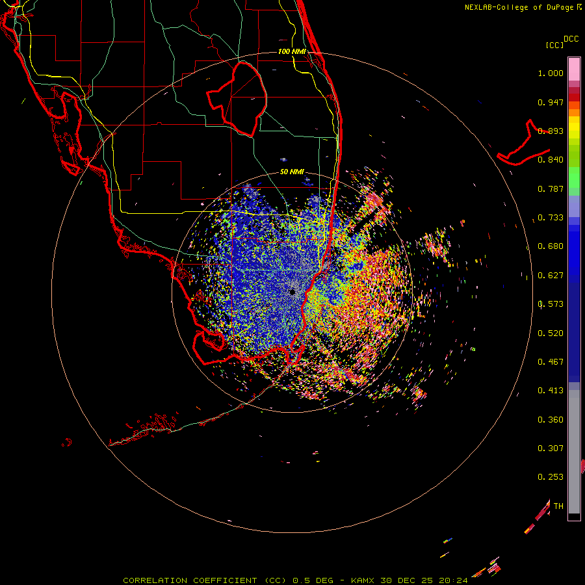The height and width of the screenshot is (585, 585).
Task: Click the 0.893 scale value
Action: 551,131
